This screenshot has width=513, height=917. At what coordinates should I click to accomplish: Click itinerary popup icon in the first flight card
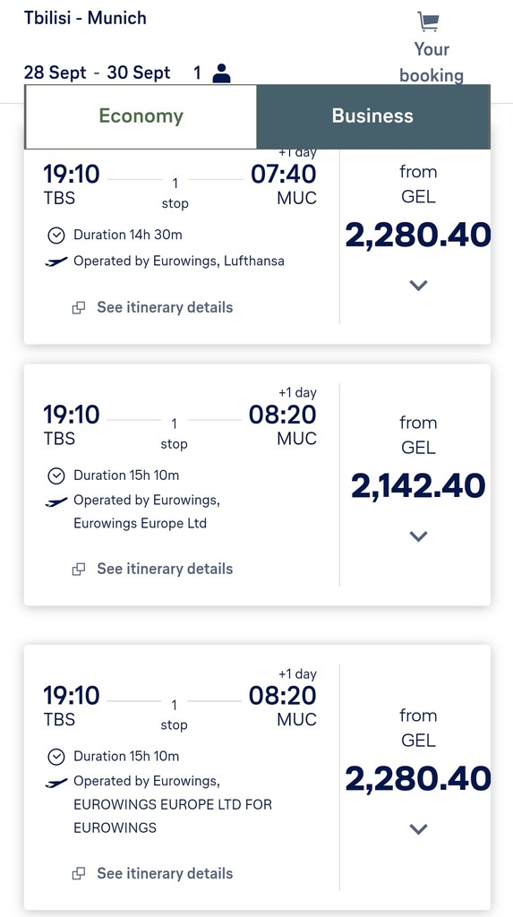(79, 308)
